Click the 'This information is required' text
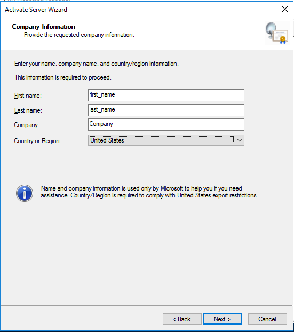This screenshot has width=294, height=332. 63,77
